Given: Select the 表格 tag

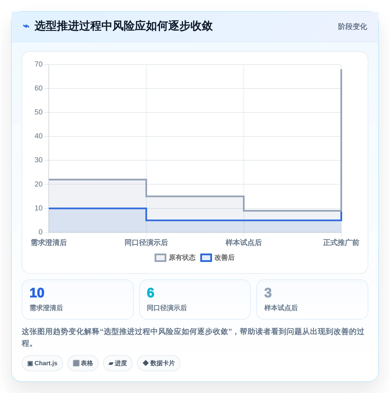Looking at the screenshot, I should (x=83, y=363).
